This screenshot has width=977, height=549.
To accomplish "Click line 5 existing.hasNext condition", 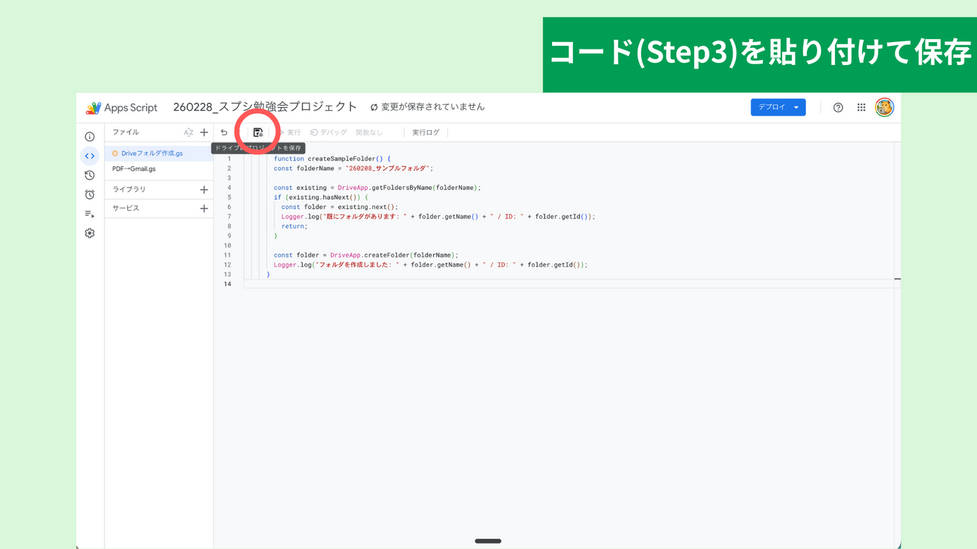I will (321, 197).
